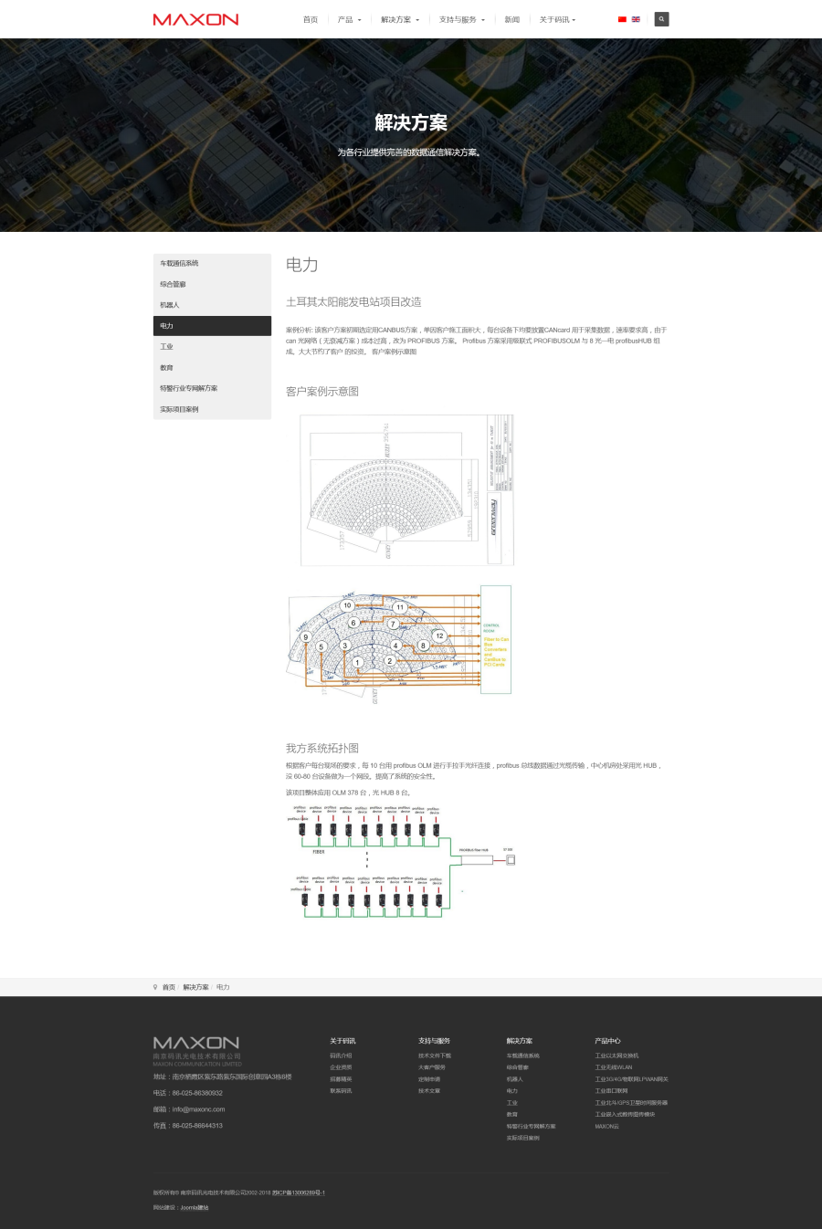Image resolution: width=822 pixels, height=1229 pixels.
Task: Expand the 支持与服务 navigation dropdown
Action: coord(461,19)
